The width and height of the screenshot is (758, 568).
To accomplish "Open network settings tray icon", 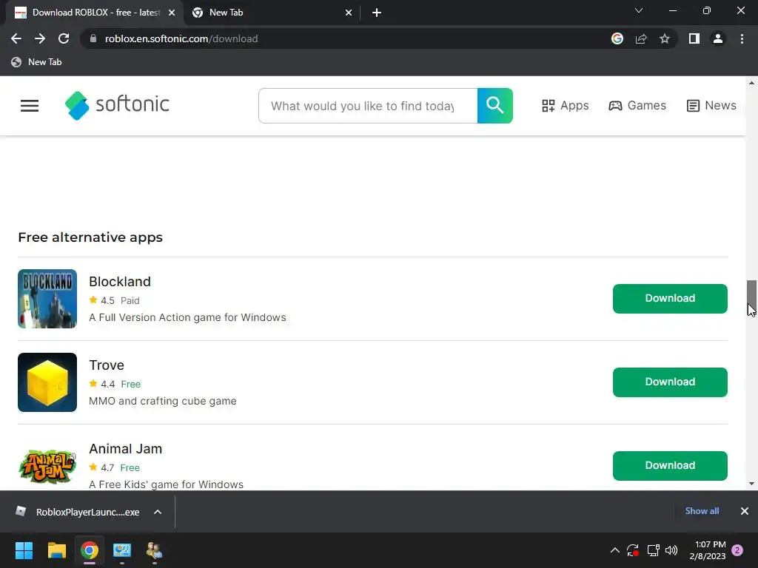I will 653,550.
